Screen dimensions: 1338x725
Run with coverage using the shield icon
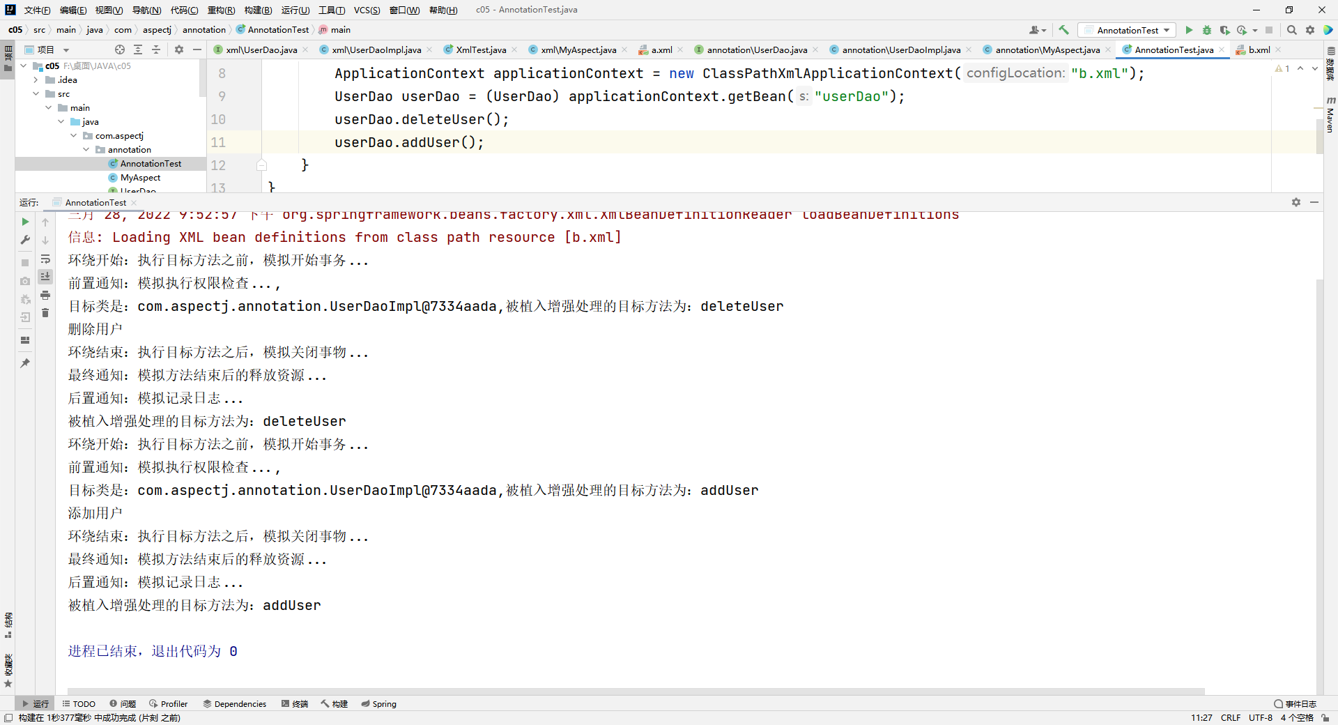click(x=1224, y=30)
